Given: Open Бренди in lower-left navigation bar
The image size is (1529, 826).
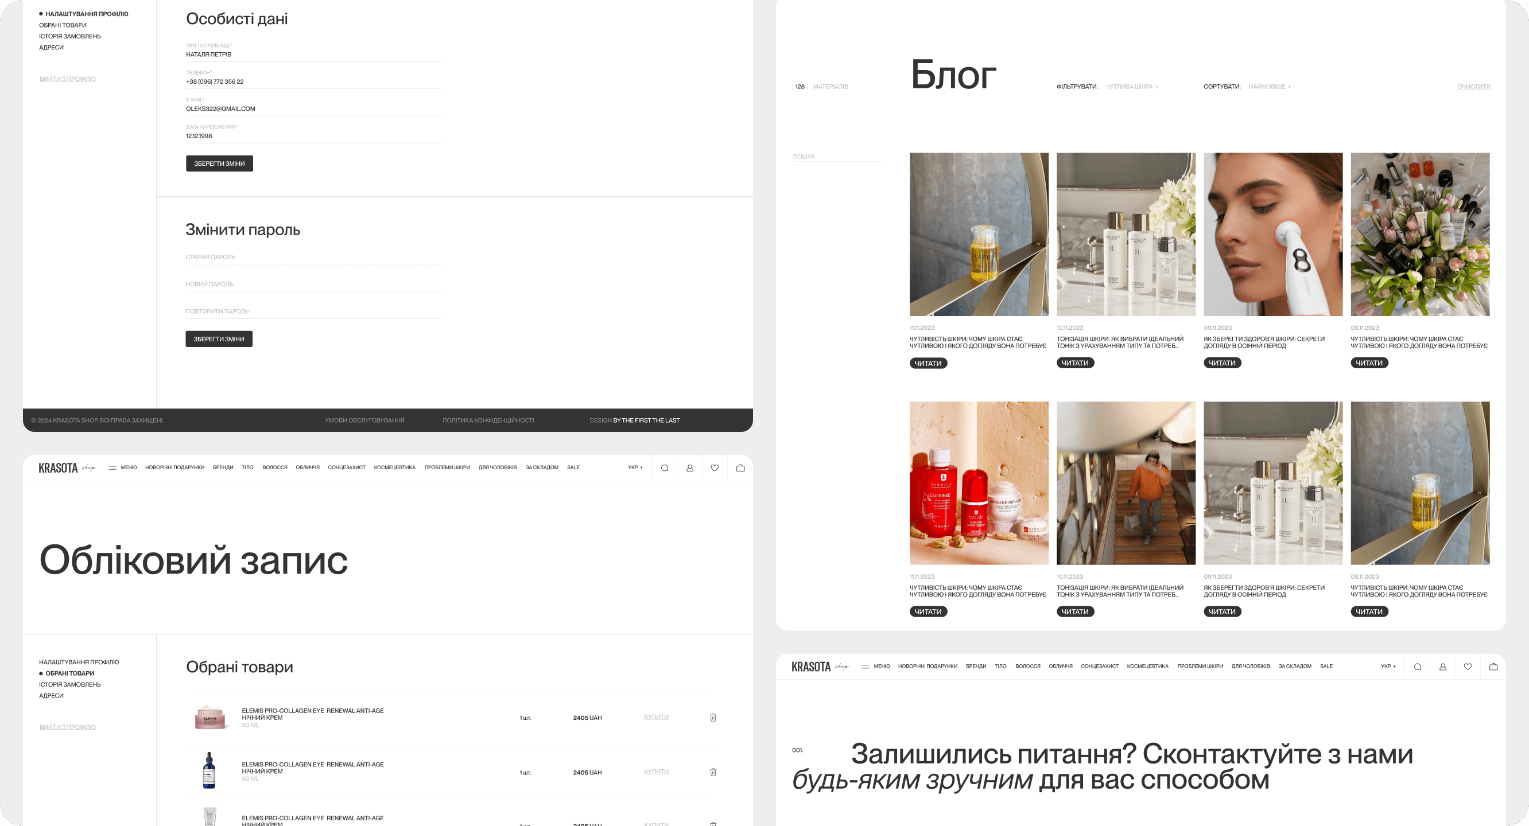Looking at the screenshot, I should point(223,467).
